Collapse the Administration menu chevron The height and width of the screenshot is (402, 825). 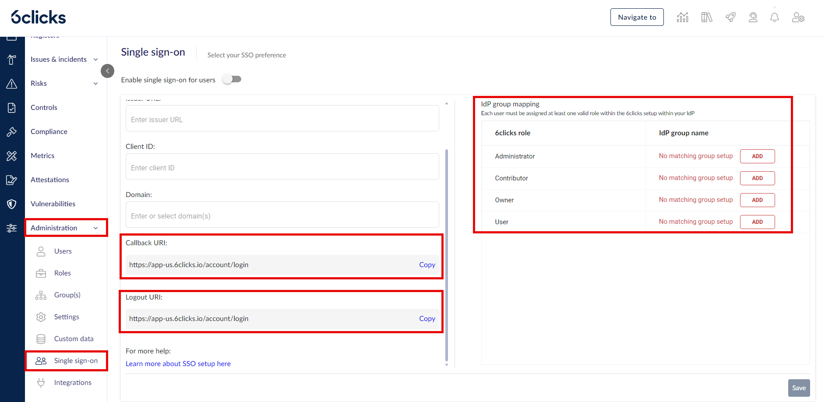pyautogui.click(x=95, y=228)
